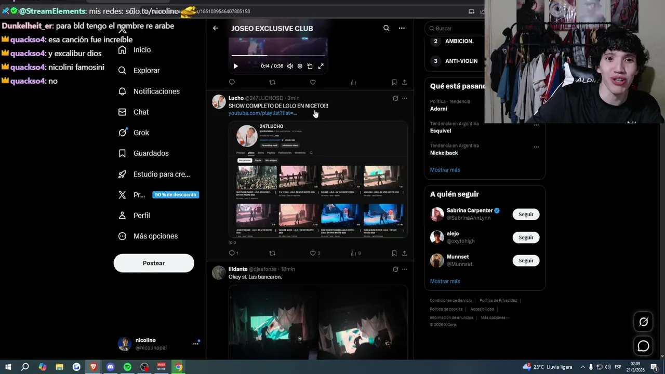Open Notificaciones in the sidebar
665x374 pixels.
tap(149, 91)
